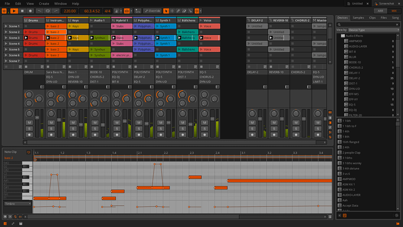Launch Scene 7 with its play arrow
Screen dimensions: 403x227
pyautogui.click(x=6, y=61)
